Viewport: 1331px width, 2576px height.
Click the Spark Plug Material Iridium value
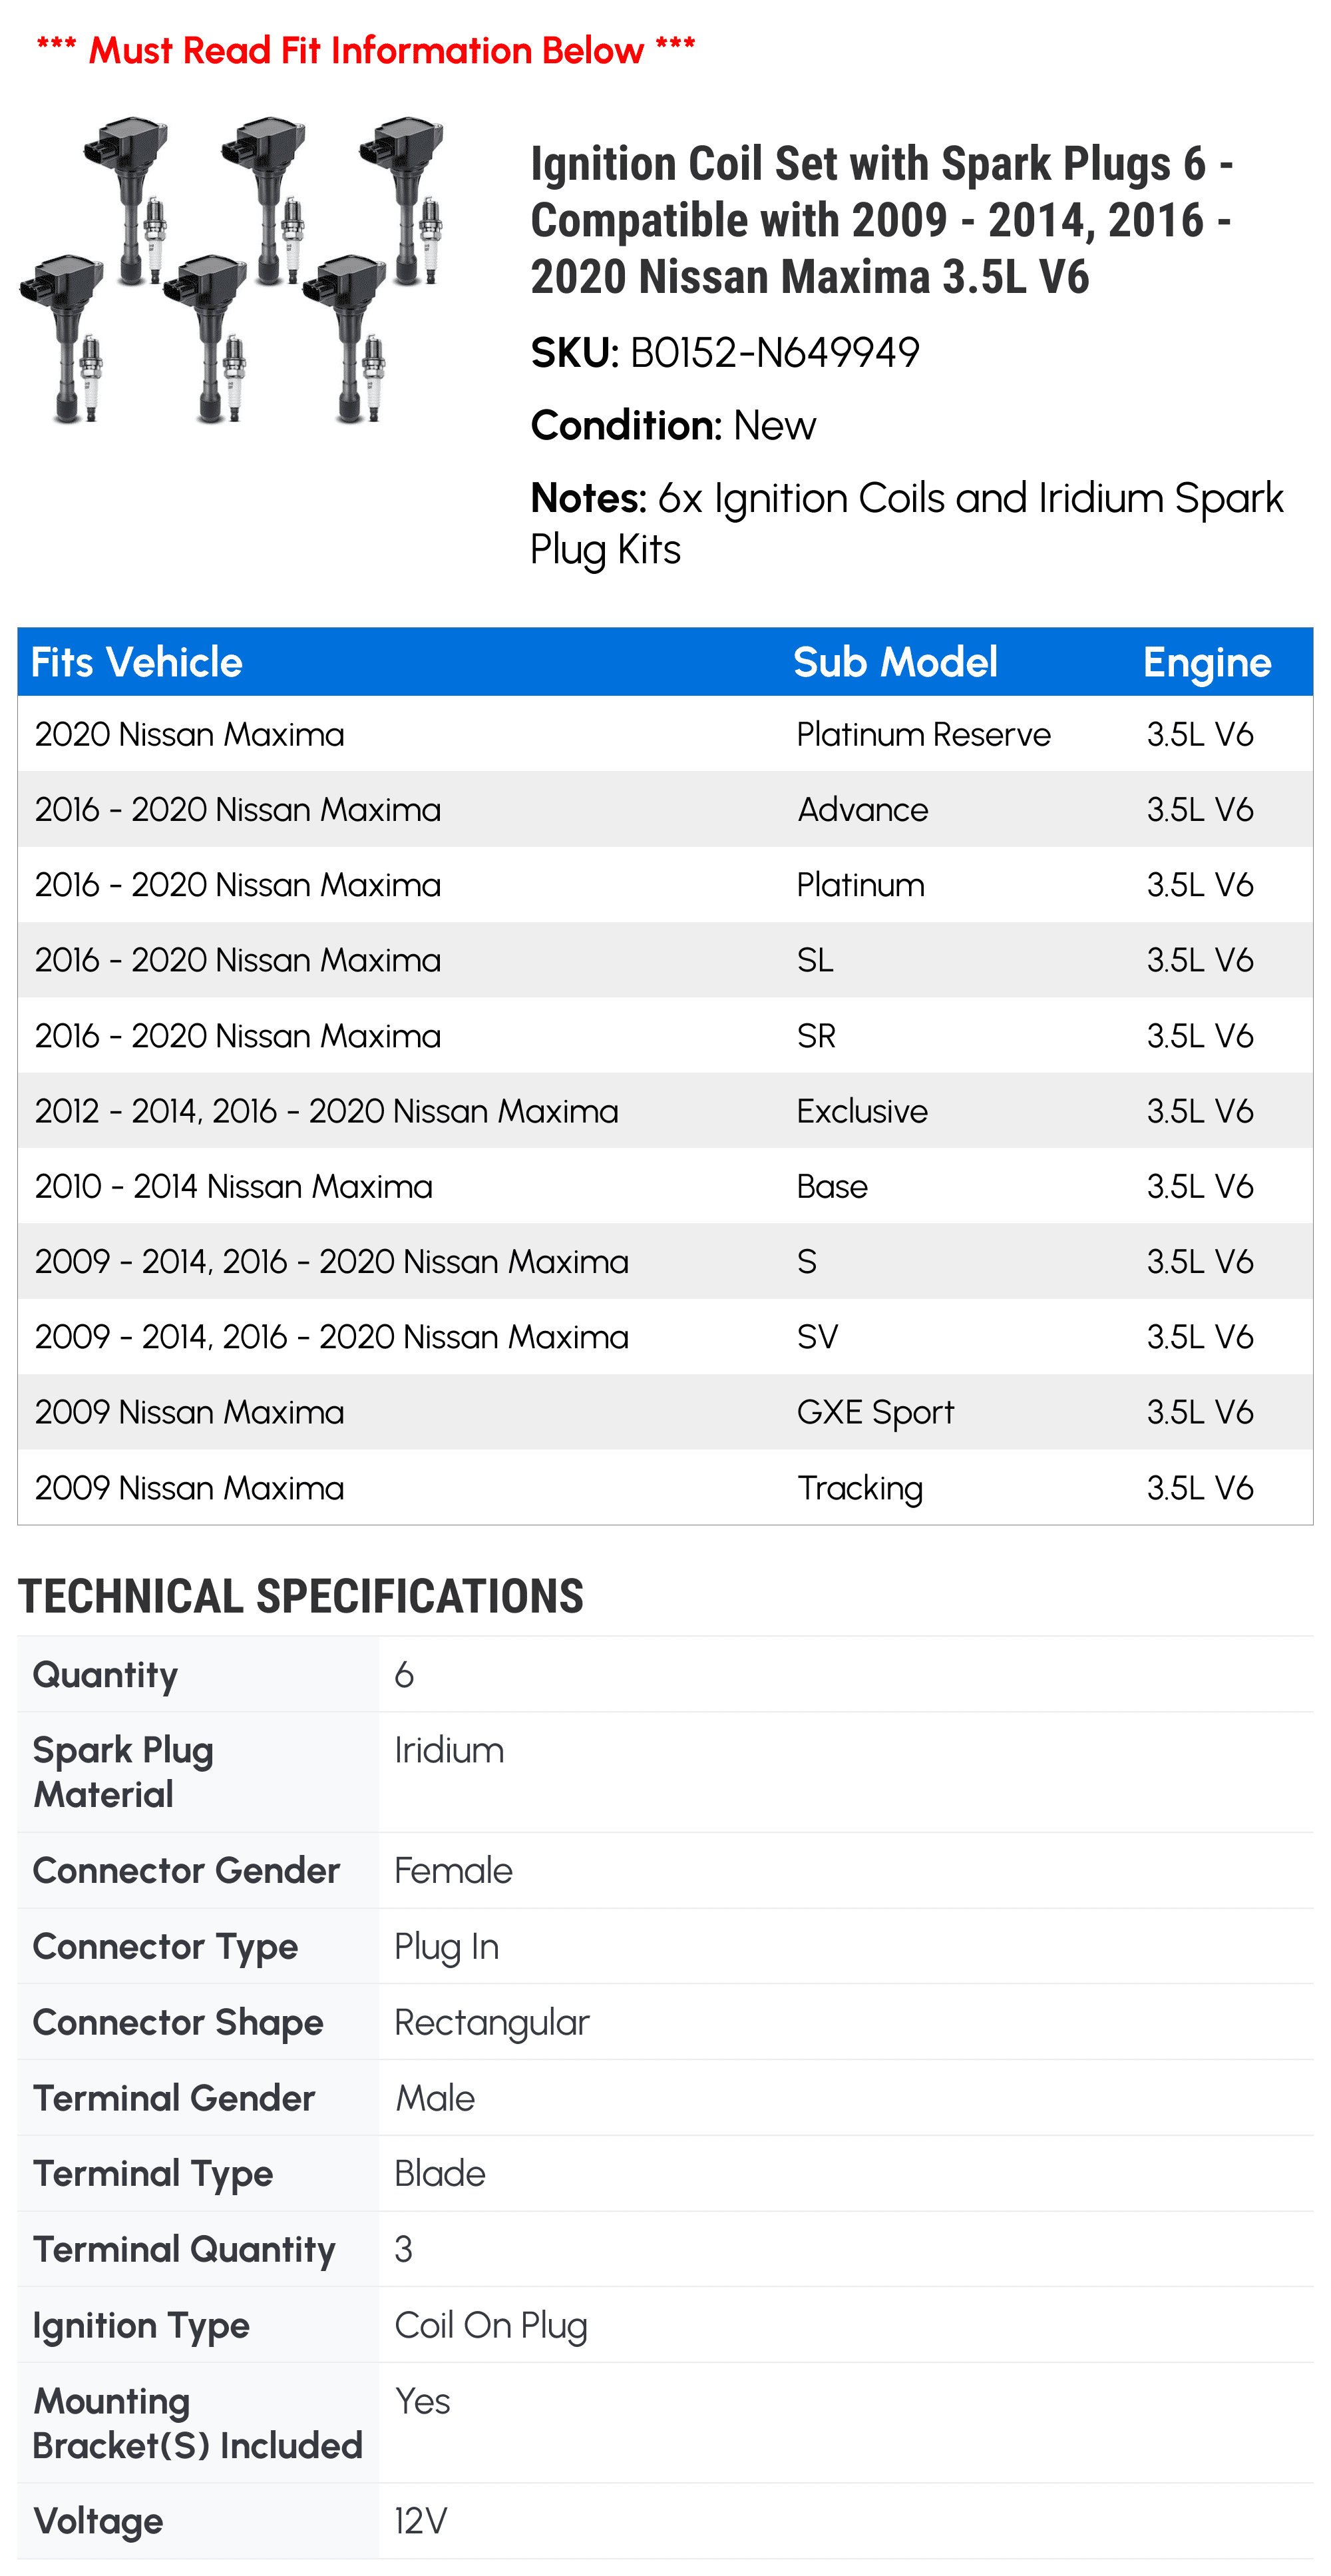(449, 1750)
